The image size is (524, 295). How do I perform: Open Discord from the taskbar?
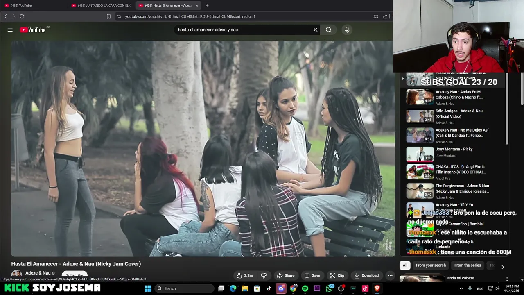281,288
